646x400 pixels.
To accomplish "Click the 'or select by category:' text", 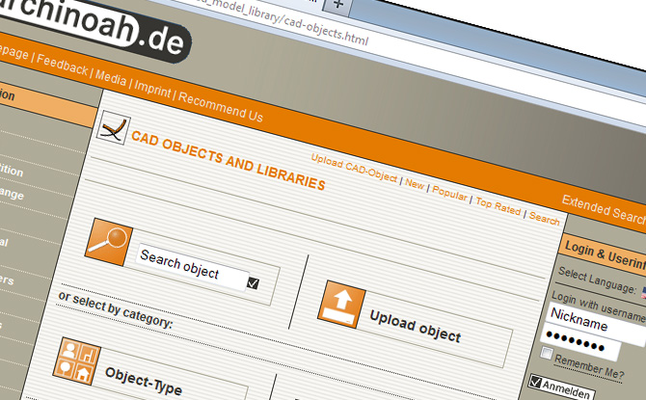I will click(116, 309).
